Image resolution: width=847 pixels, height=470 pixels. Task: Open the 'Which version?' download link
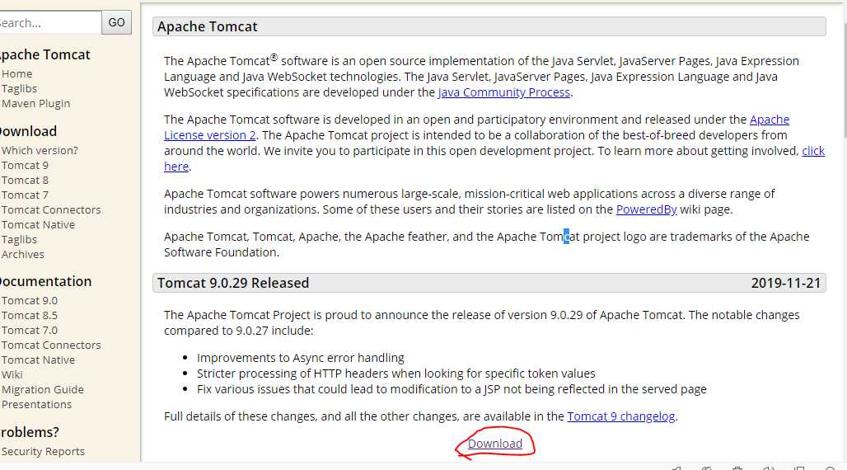point(40,150)
